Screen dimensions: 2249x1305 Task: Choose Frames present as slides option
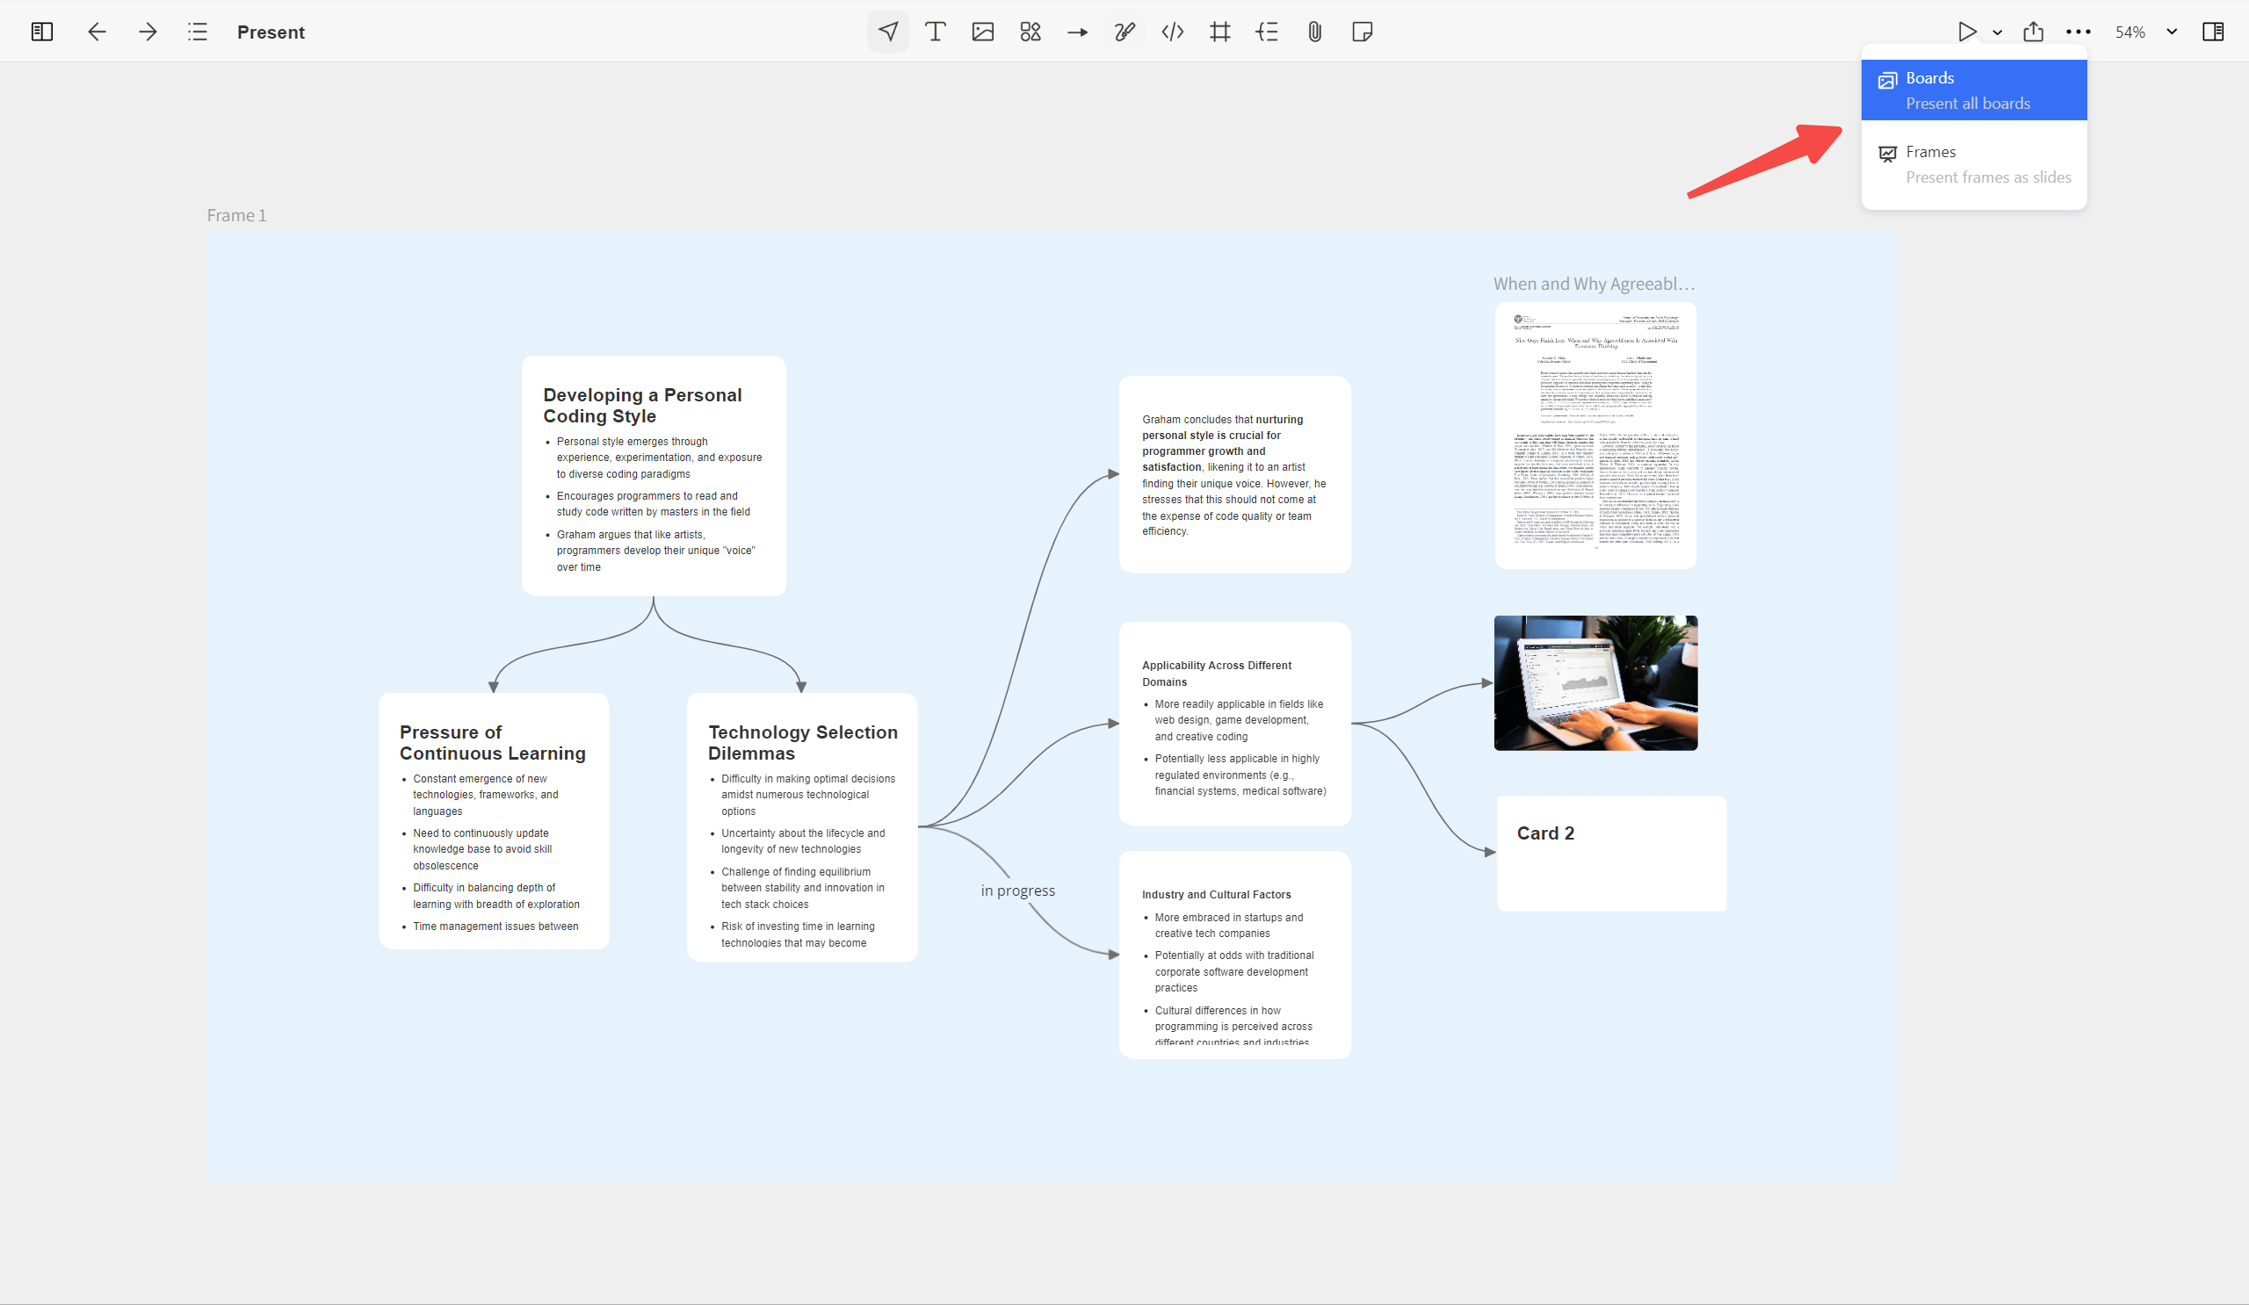click(x=1973, y=164)
